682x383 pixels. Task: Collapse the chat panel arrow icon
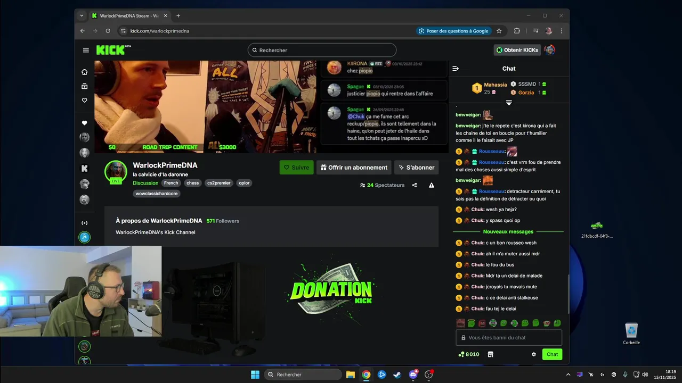click(x=456, y=69)
